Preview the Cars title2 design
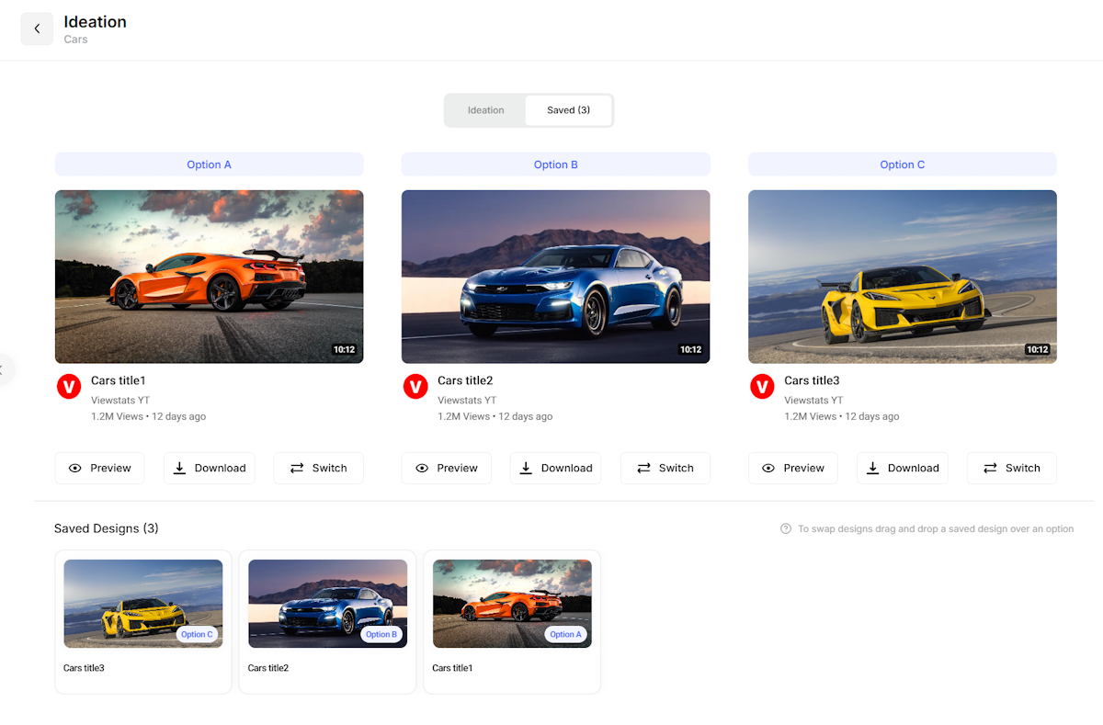The width and height of the screenshot is (1103, 725). coord(447,468)
